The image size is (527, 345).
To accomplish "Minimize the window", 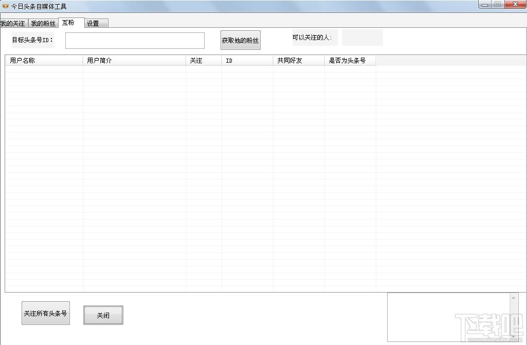I will [x=484, y=5].
